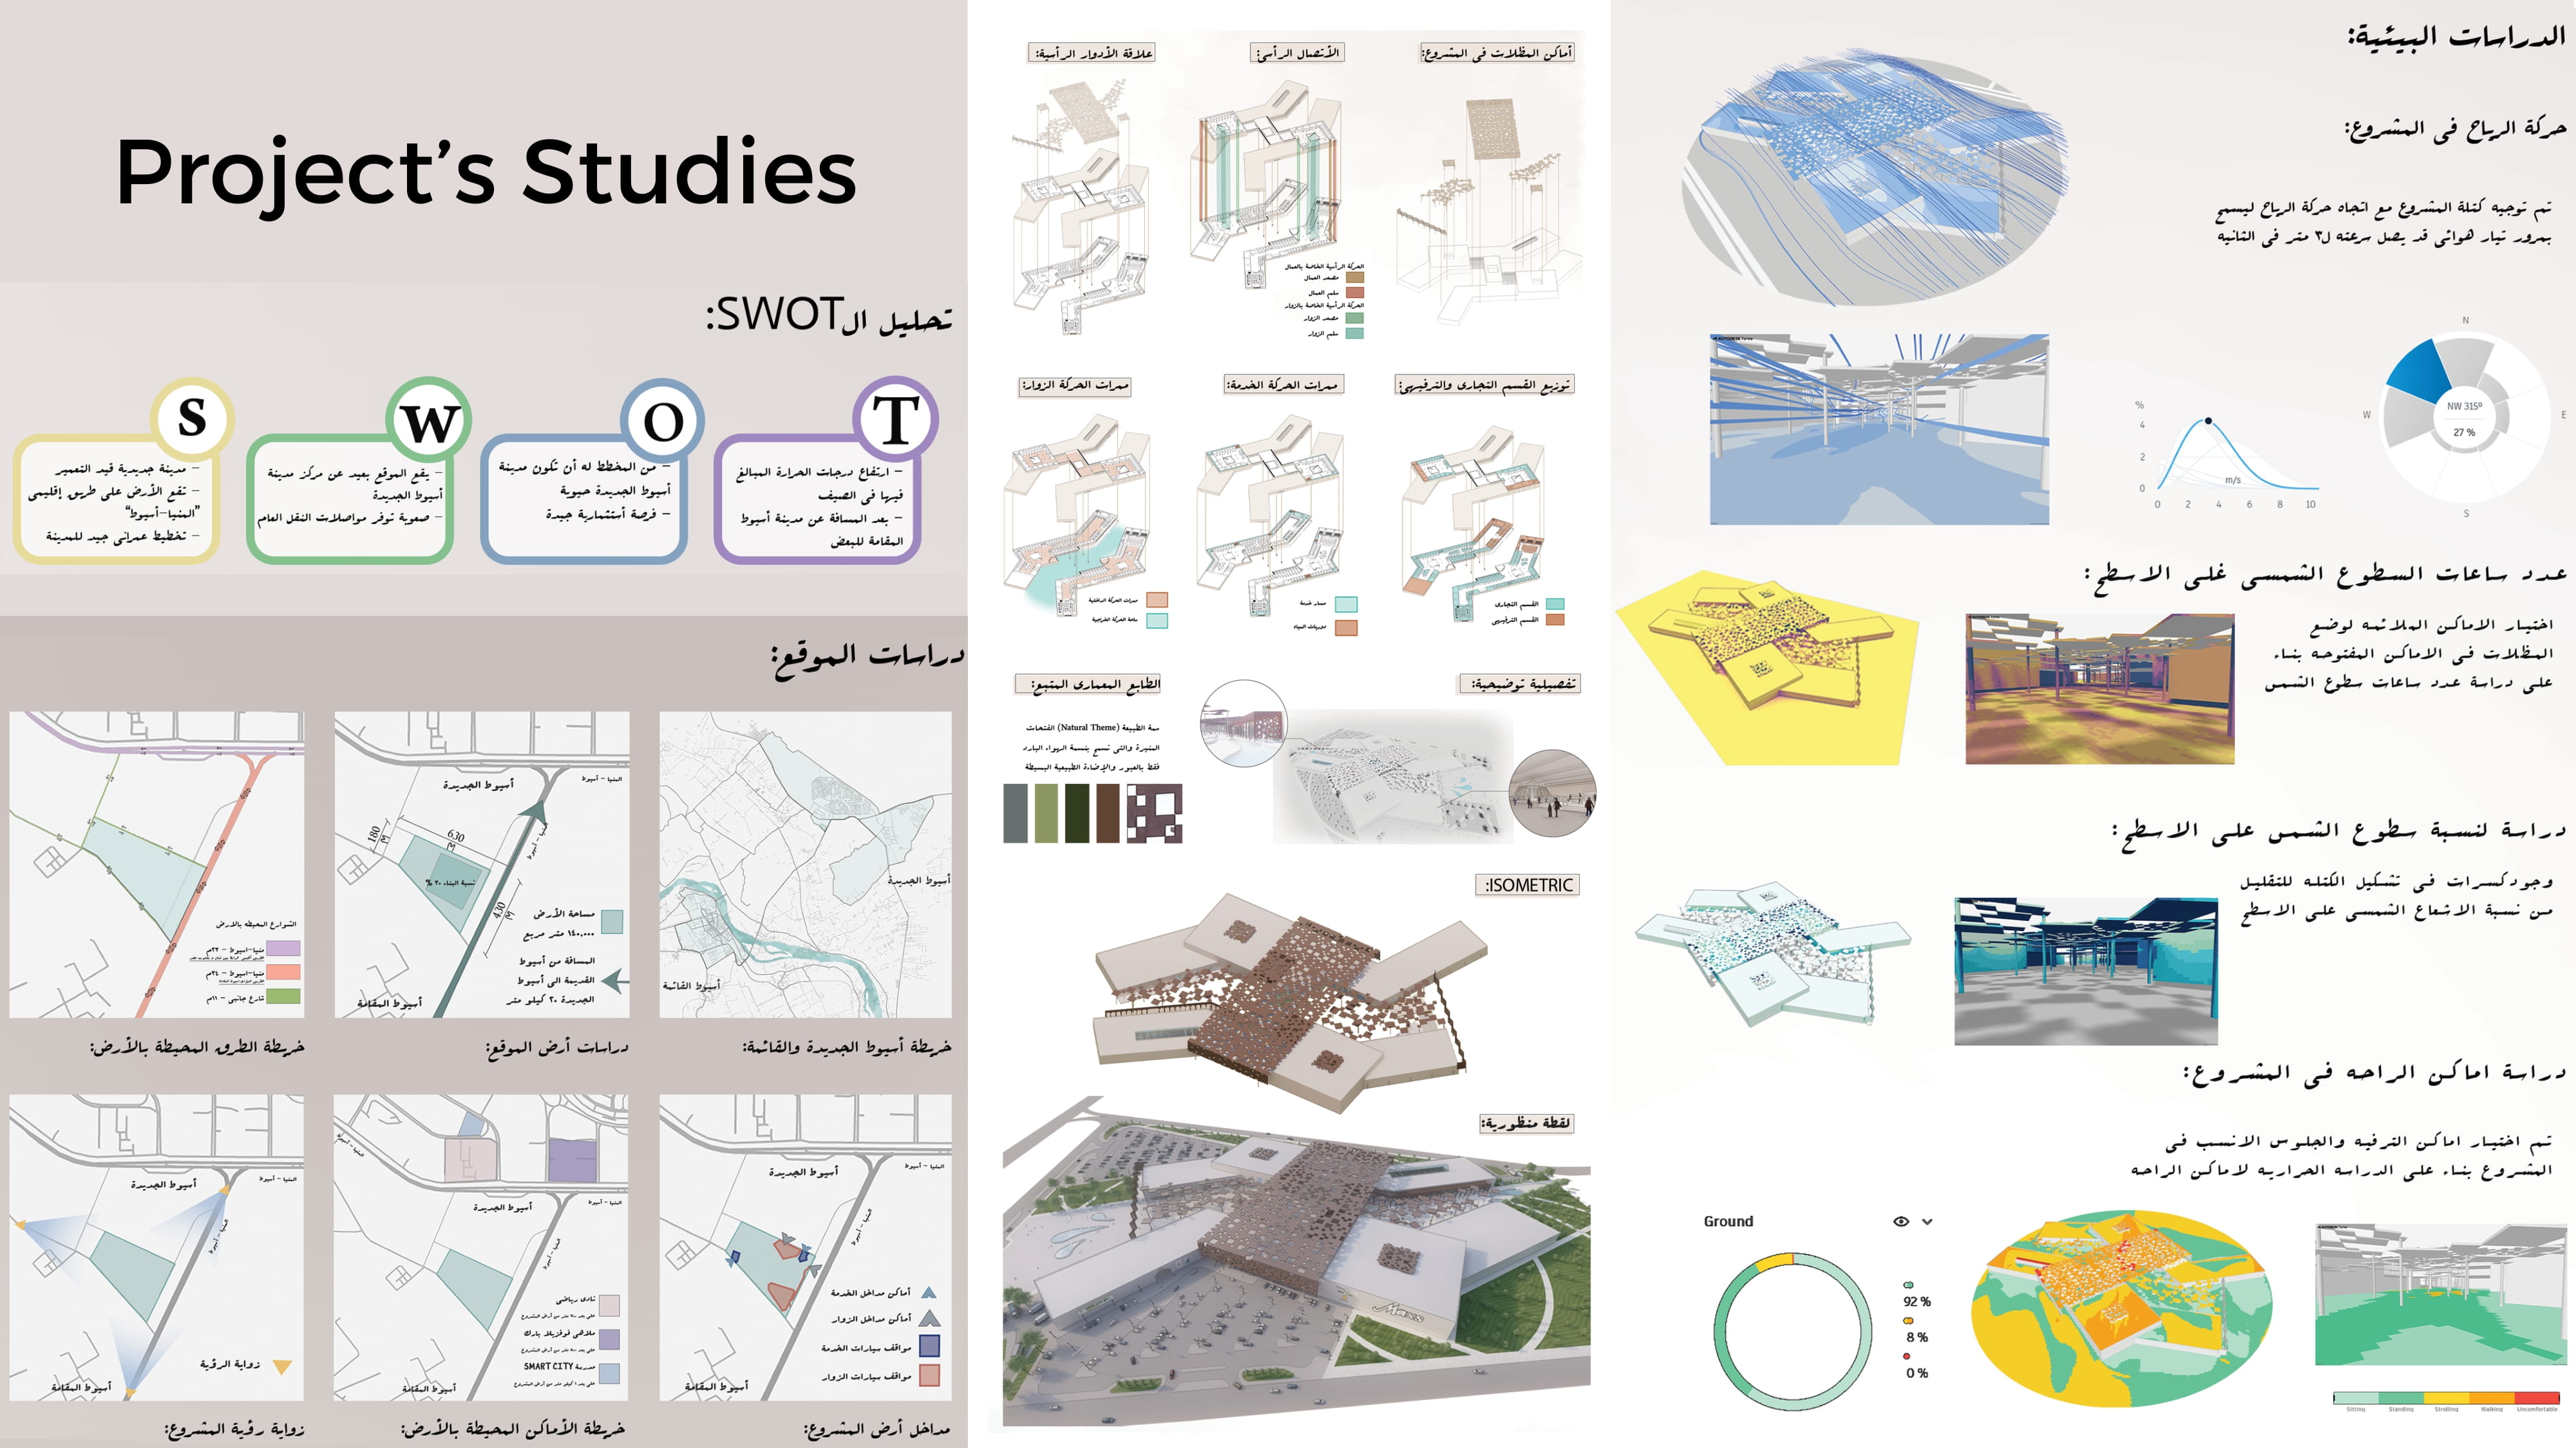Click the green road legend swatch on roads map
Screen dimensions: 2576x1448
tap(283, 996)
